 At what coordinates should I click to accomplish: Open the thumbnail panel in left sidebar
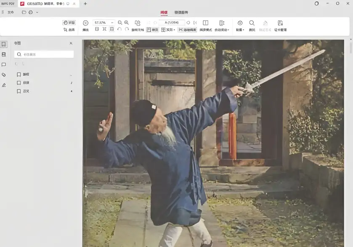coord(4,54)
